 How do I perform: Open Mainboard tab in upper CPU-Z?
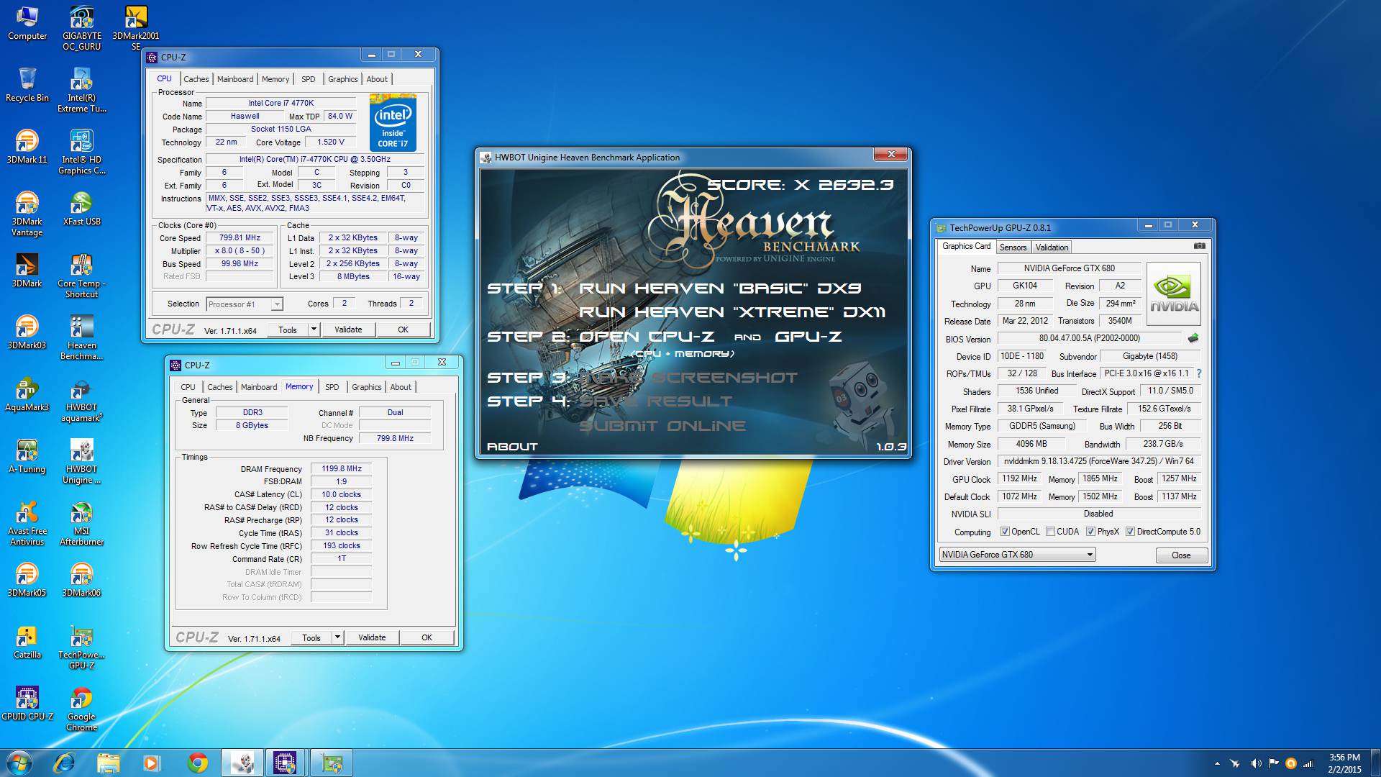click(235, 79)
